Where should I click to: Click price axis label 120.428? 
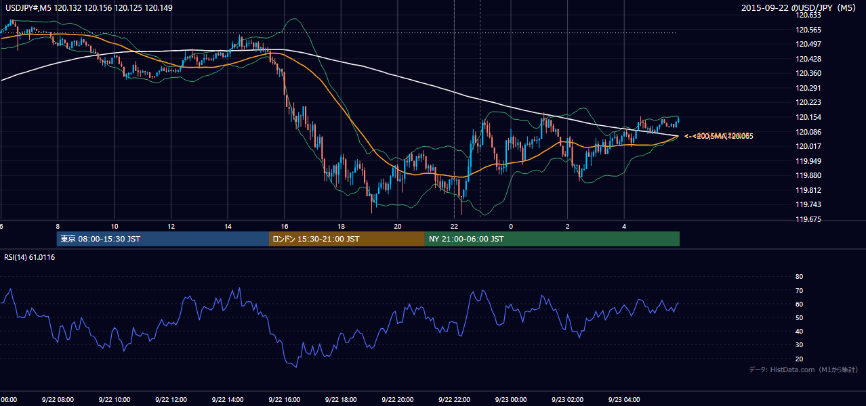point(809,59)
